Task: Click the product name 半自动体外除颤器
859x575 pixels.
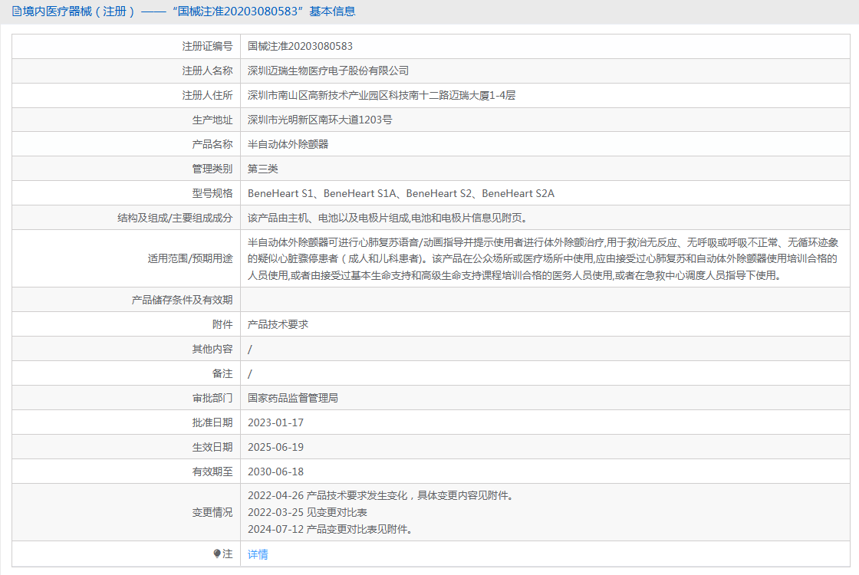Action: tap(288, 144)
